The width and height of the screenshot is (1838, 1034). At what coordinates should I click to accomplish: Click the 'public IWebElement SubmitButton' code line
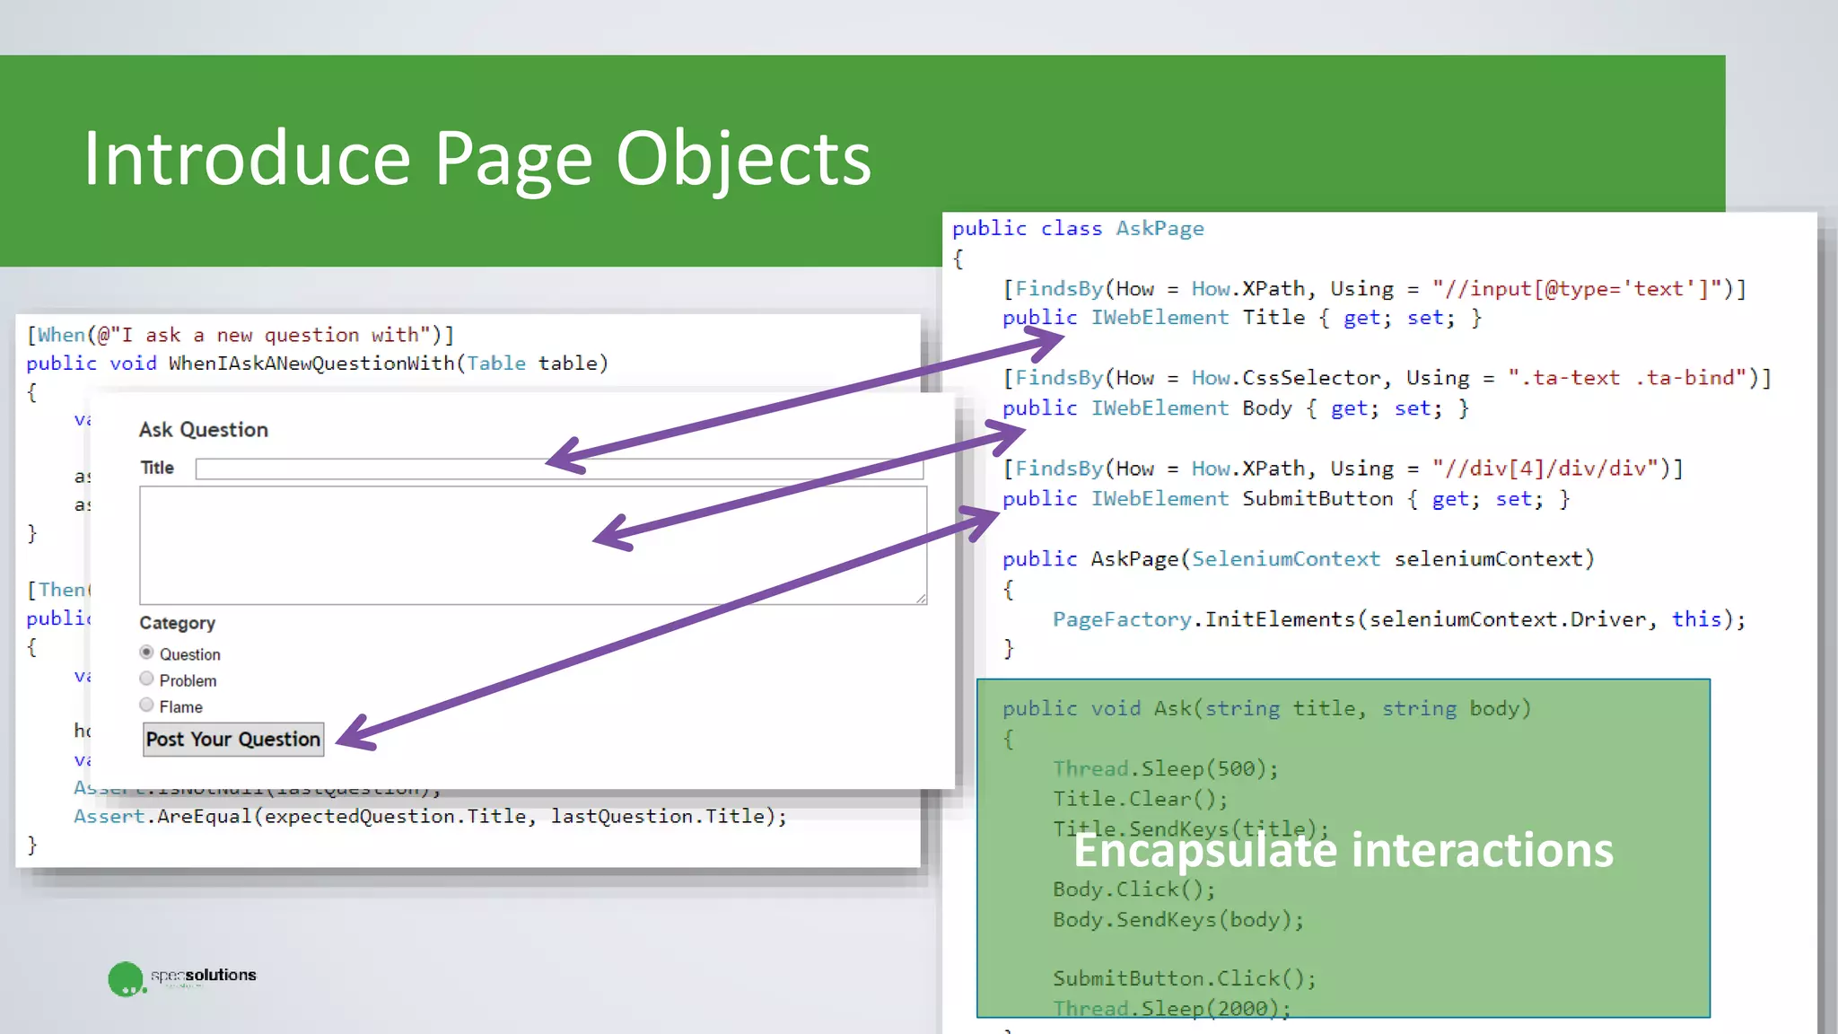tap(1286, 499)
